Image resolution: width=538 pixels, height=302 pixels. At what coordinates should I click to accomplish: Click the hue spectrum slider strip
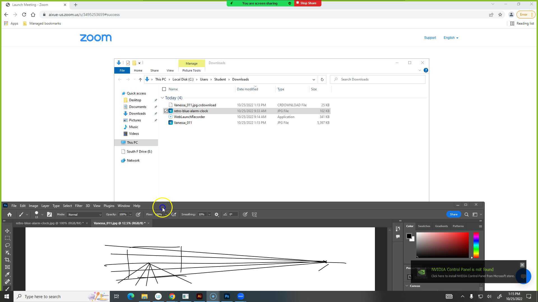(x=476, y=245)
